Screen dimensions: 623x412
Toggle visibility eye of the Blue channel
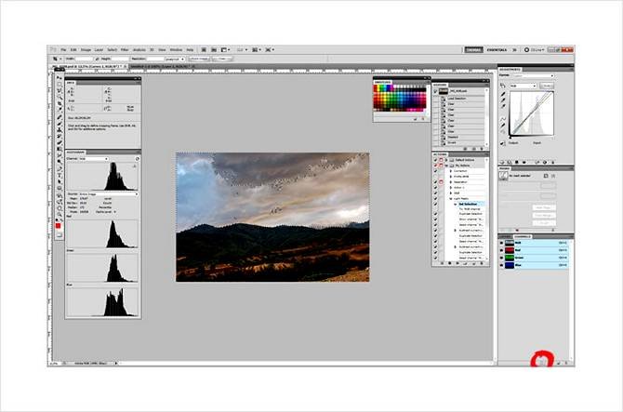pyautogui.click(x=503, y=265)
